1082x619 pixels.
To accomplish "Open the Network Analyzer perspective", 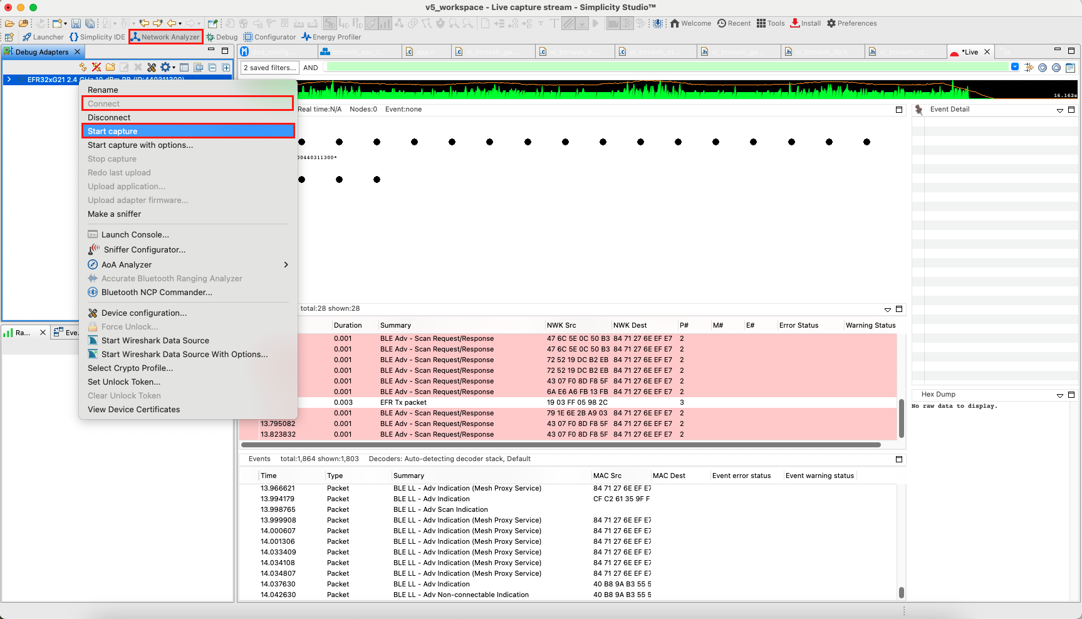I will [x=165, y=37].
